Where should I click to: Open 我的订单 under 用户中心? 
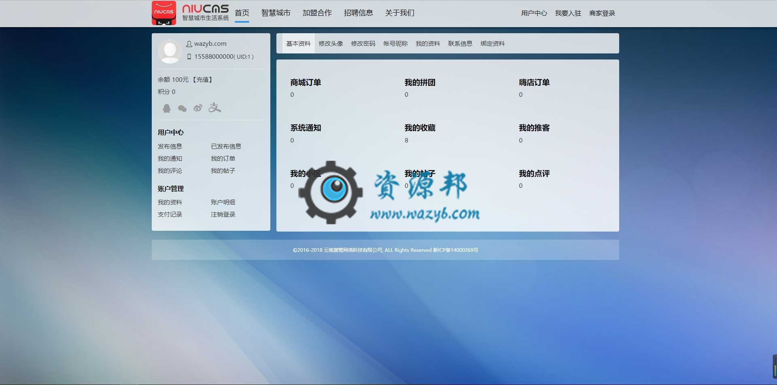click(223, 158)
